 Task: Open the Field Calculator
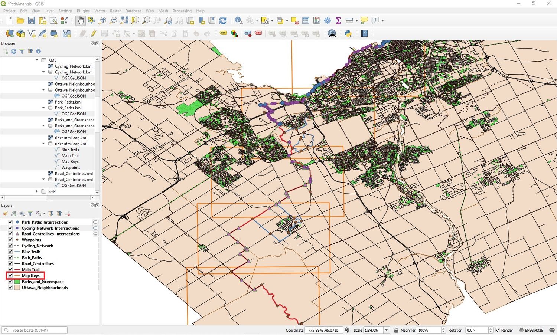point(316,20)
